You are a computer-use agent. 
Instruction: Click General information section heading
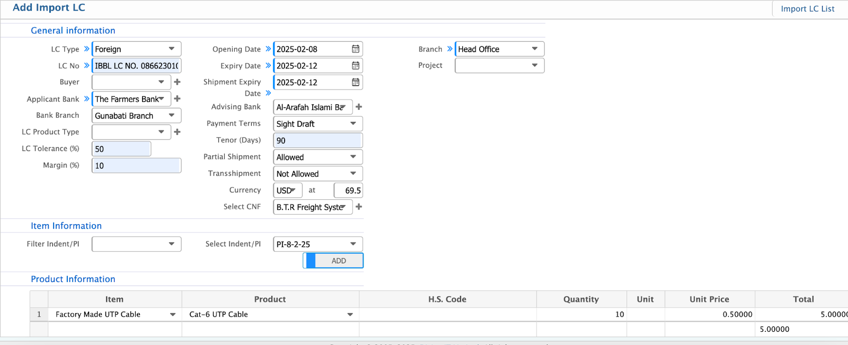(73, 30)
